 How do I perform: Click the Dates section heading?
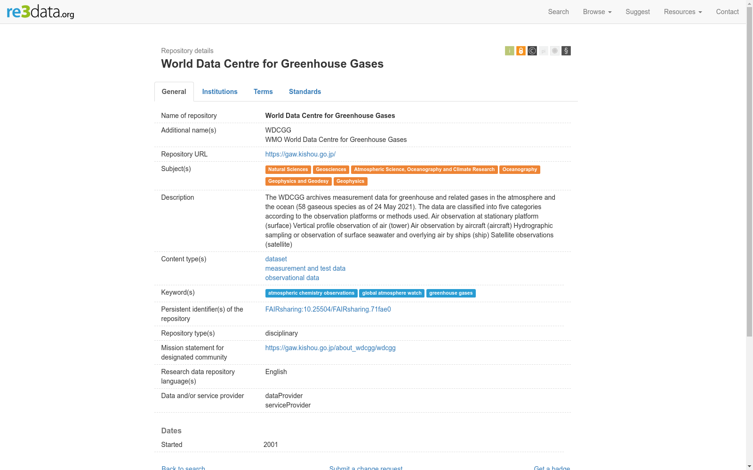171,431
